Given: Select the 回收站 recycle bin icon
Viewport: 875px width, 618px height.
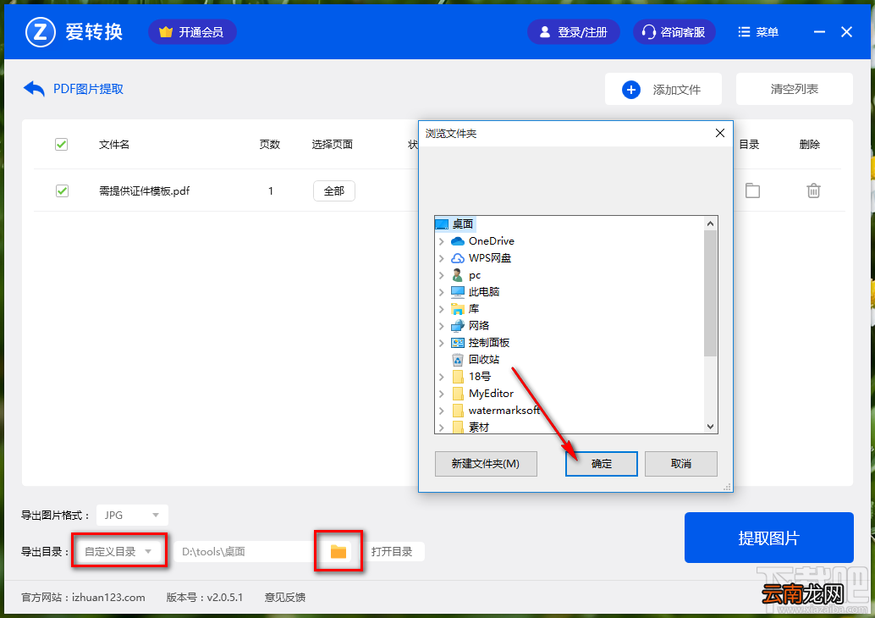Looking at the screenshot, I should click(458, 360).
